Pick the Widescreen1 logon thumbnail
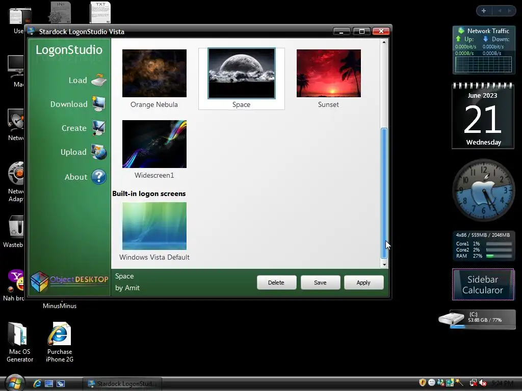This screenshot has width=522, height=391. [x=154, y=144]
